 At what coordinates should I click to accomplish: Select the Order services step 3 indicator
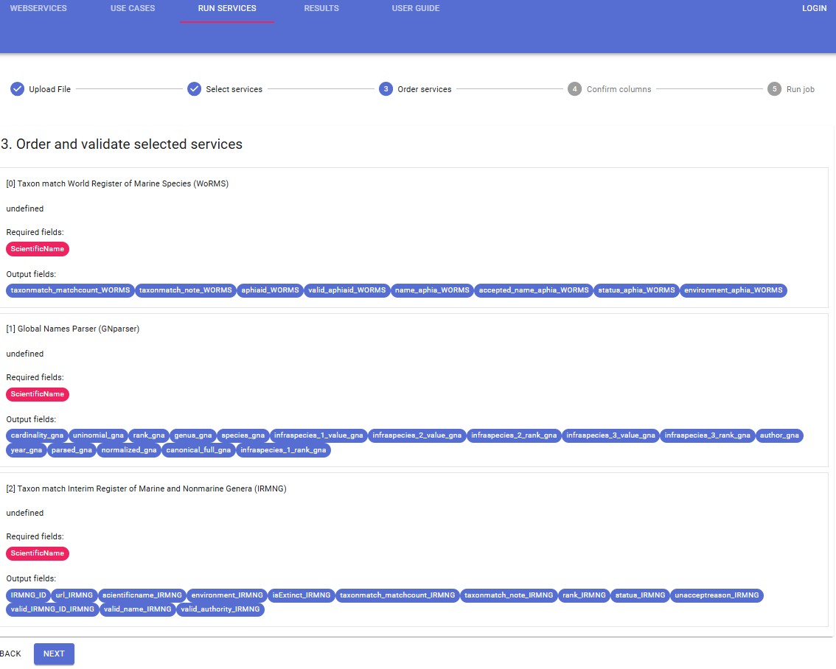pyautogui.click(x=386, y=88)
